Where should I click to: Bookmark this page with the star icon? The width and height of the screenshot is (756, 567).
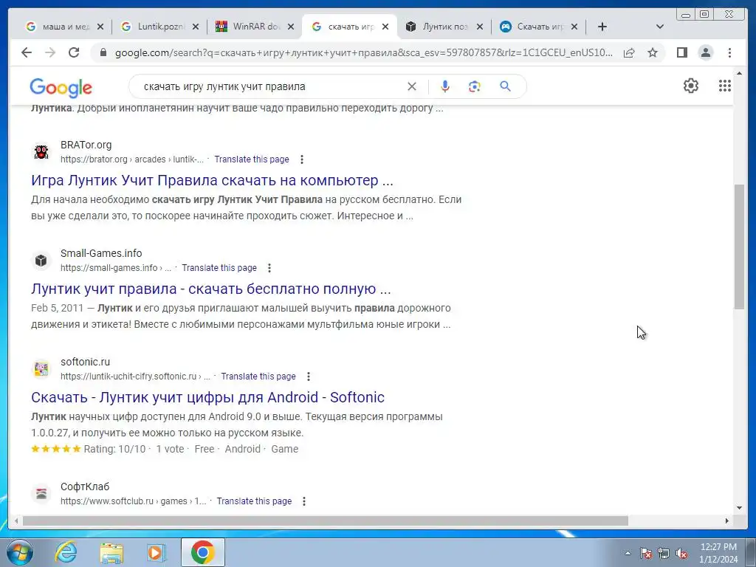[653, 52]
